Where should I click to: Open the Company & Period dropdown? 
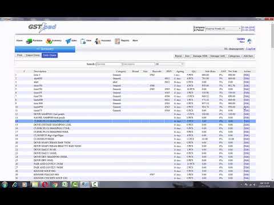click(x=223, y=28)
